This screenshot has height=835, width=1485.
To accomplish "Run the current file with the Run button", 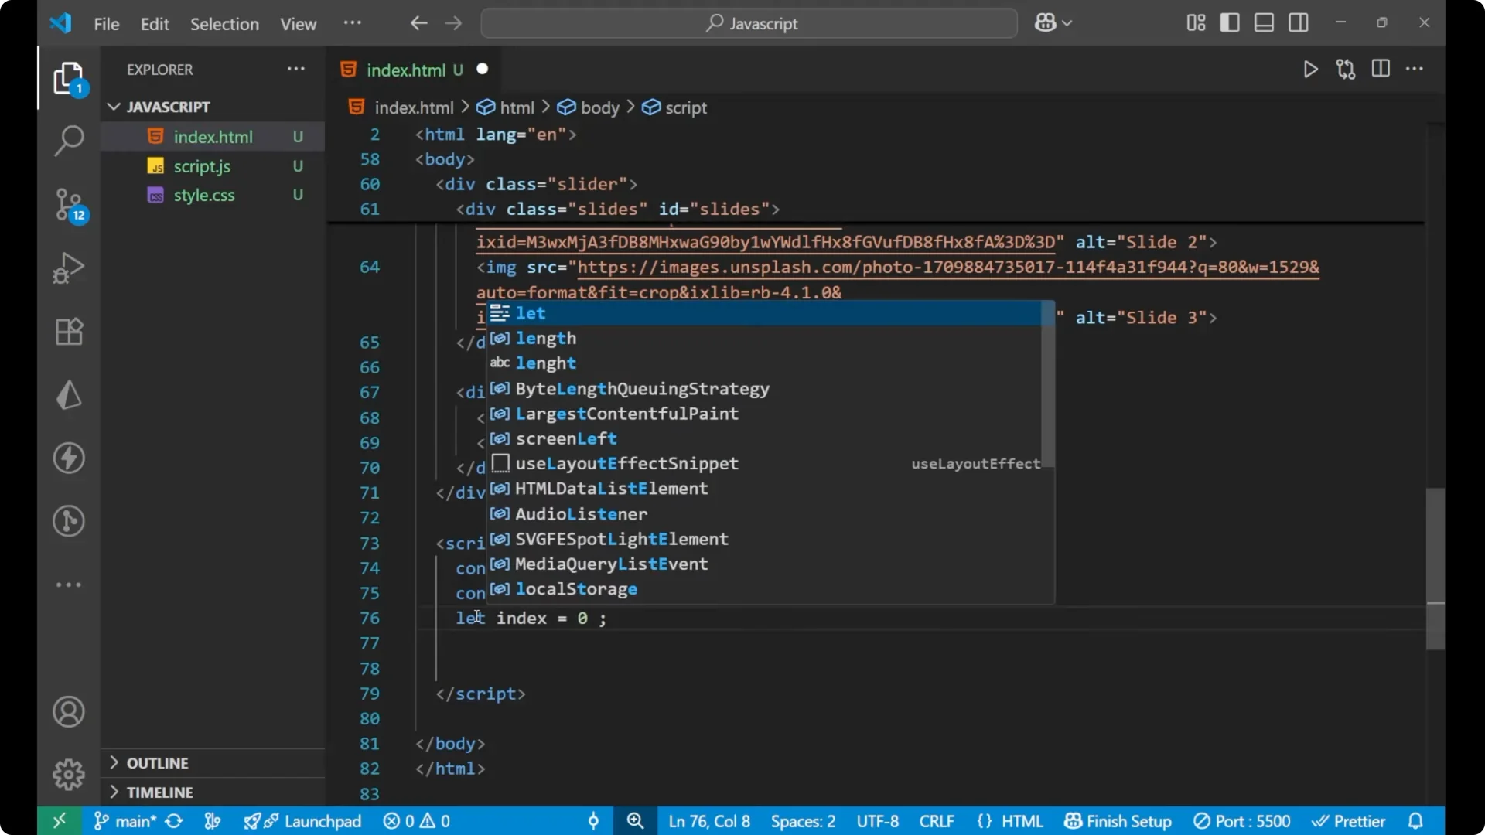I will (1311, 69).
